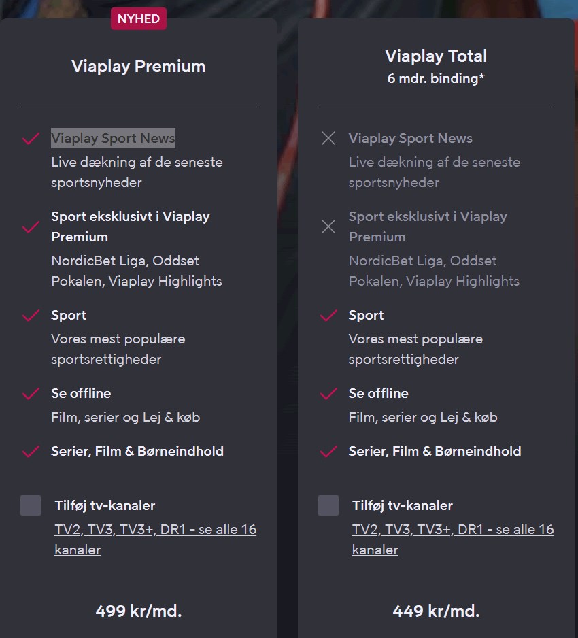Click Serier, Film & Børneindhold checkmark in Viaplay Total
This screenshot has height=638, width=578.
[328, 452]
